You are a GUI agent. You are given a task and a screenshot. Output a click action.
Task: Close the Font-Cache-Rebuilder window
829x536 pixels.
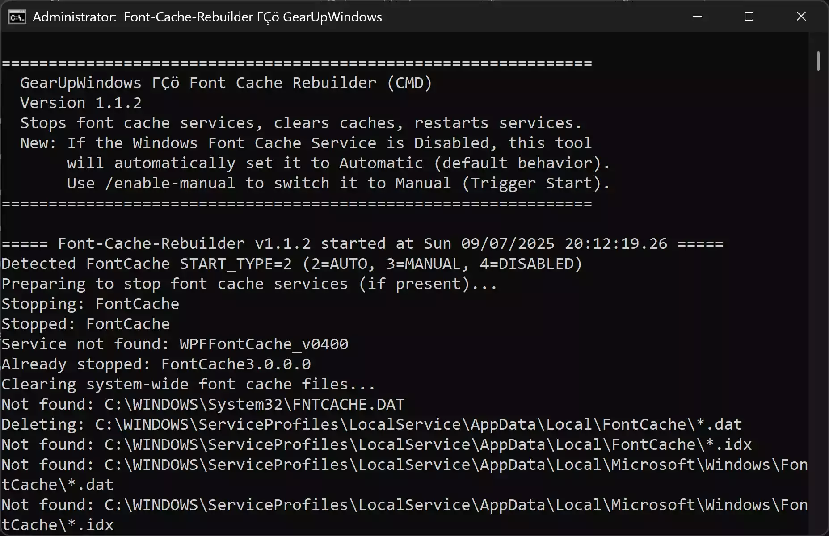800,17
